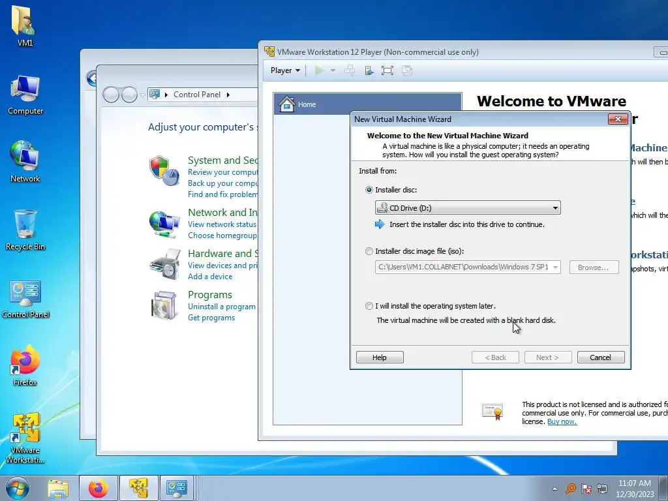Open the VM1 folder on desktop
668x501 pixels.
click(25, 25)
